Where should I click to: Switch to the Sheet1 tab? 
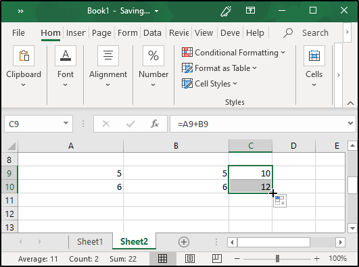90,241
